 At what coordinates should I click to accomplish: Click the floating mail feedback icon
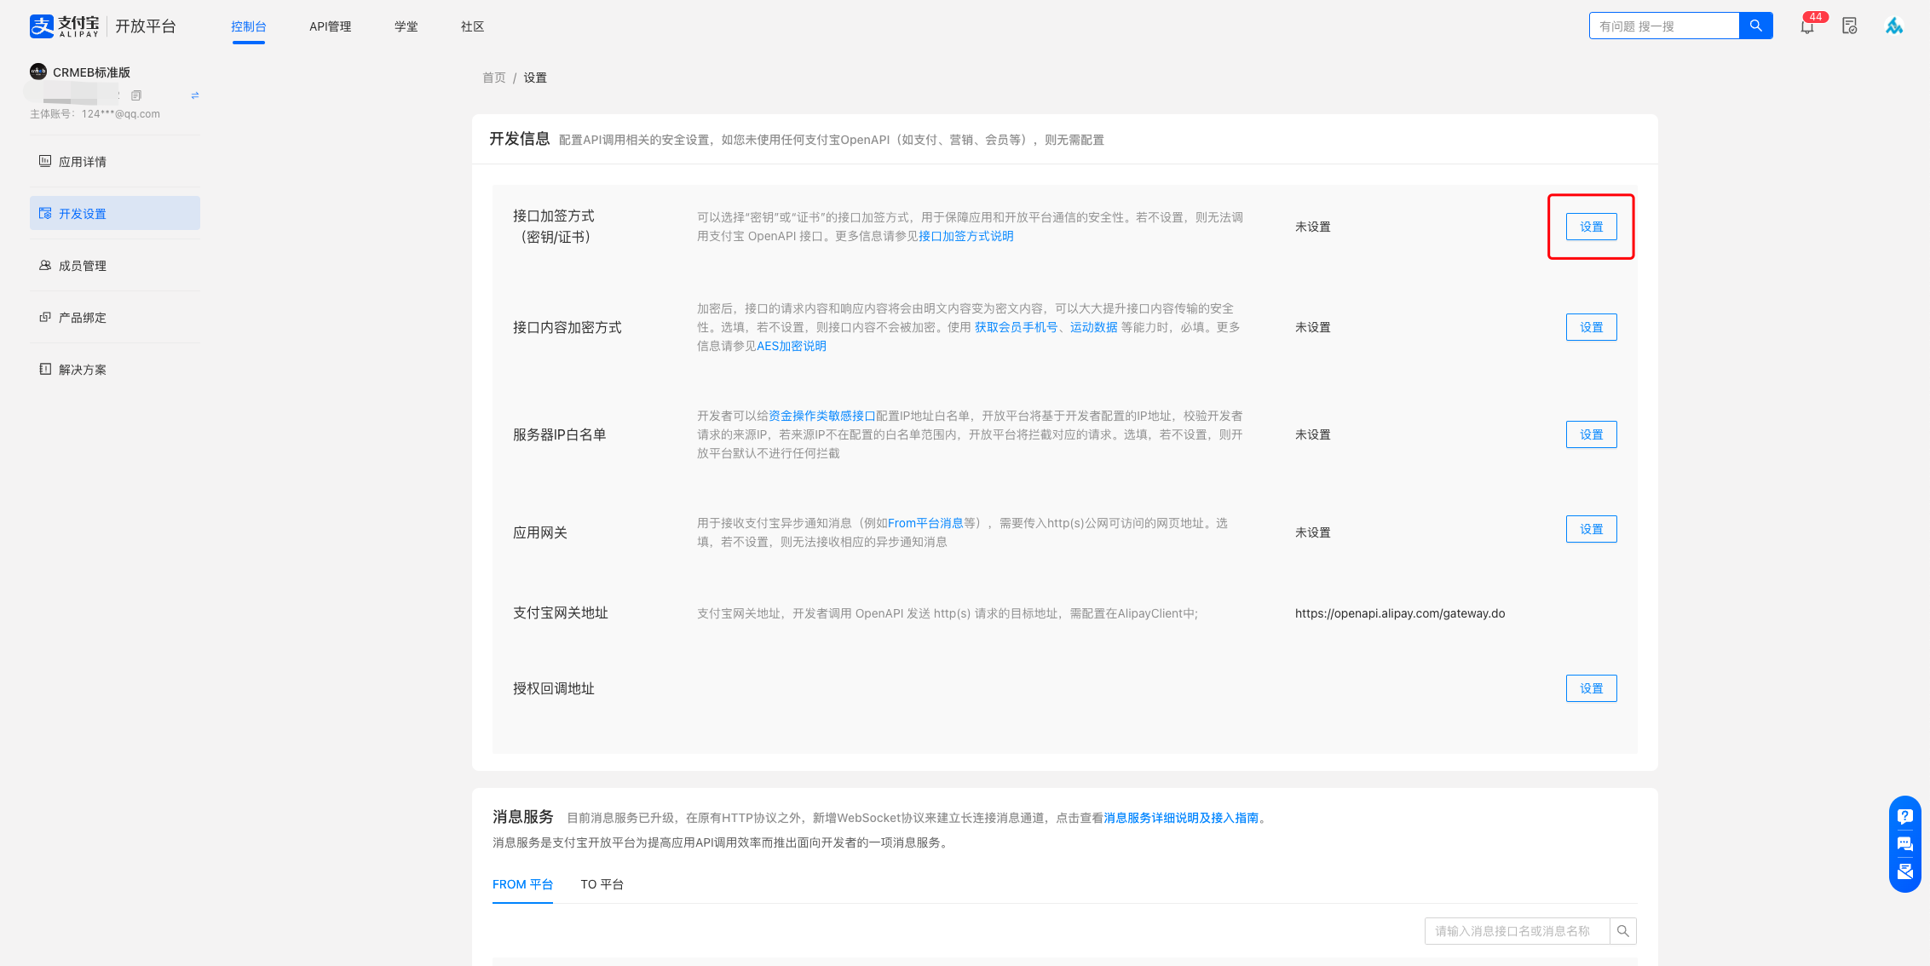pos(1905,871)
